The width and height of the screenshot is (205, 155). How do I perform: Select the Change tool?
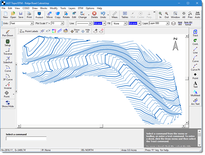[x=82, y=15]
